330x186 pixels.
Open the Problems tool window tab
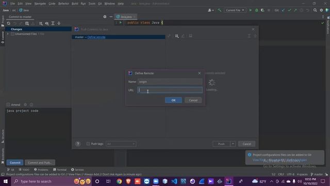[41, 169]
